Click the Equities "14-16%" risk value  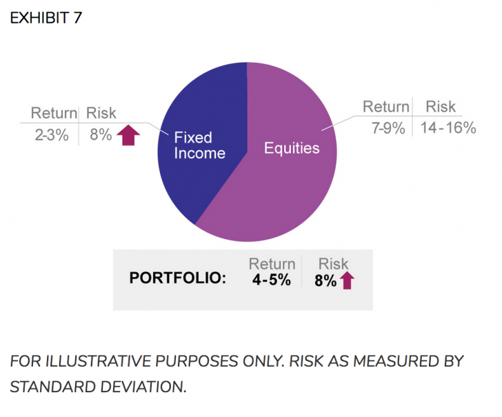(x=448, y=128)
